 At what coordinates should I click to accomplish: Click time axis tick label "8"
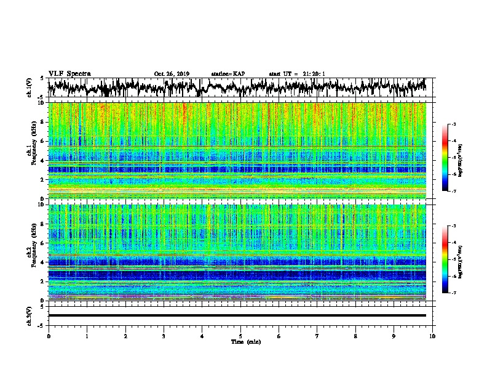coord(355,336)
